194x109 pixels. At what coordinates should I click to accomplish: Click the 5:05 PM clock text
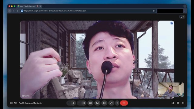tap(13, 103)
